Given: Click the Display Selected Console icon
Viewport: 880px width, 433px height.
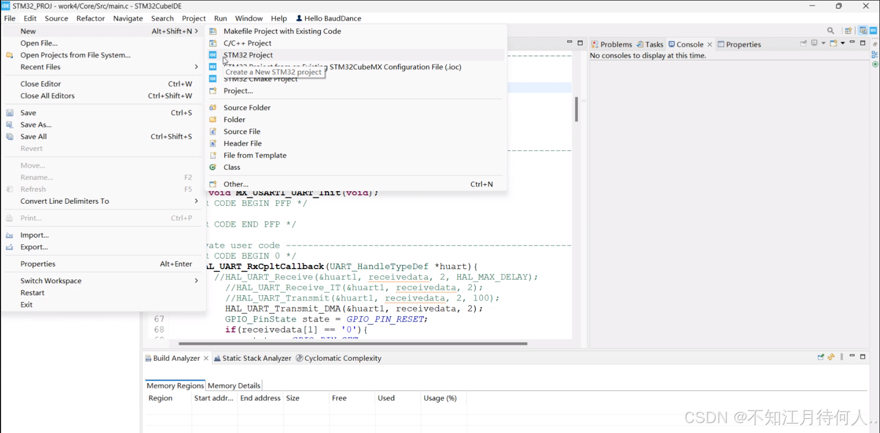Looking at the screenshot, I should point(815,43).
